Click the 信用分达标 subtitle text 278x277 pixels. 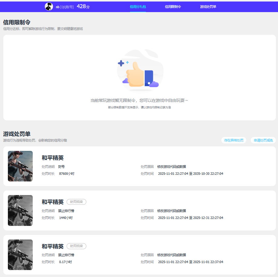(x=43, y=29)
